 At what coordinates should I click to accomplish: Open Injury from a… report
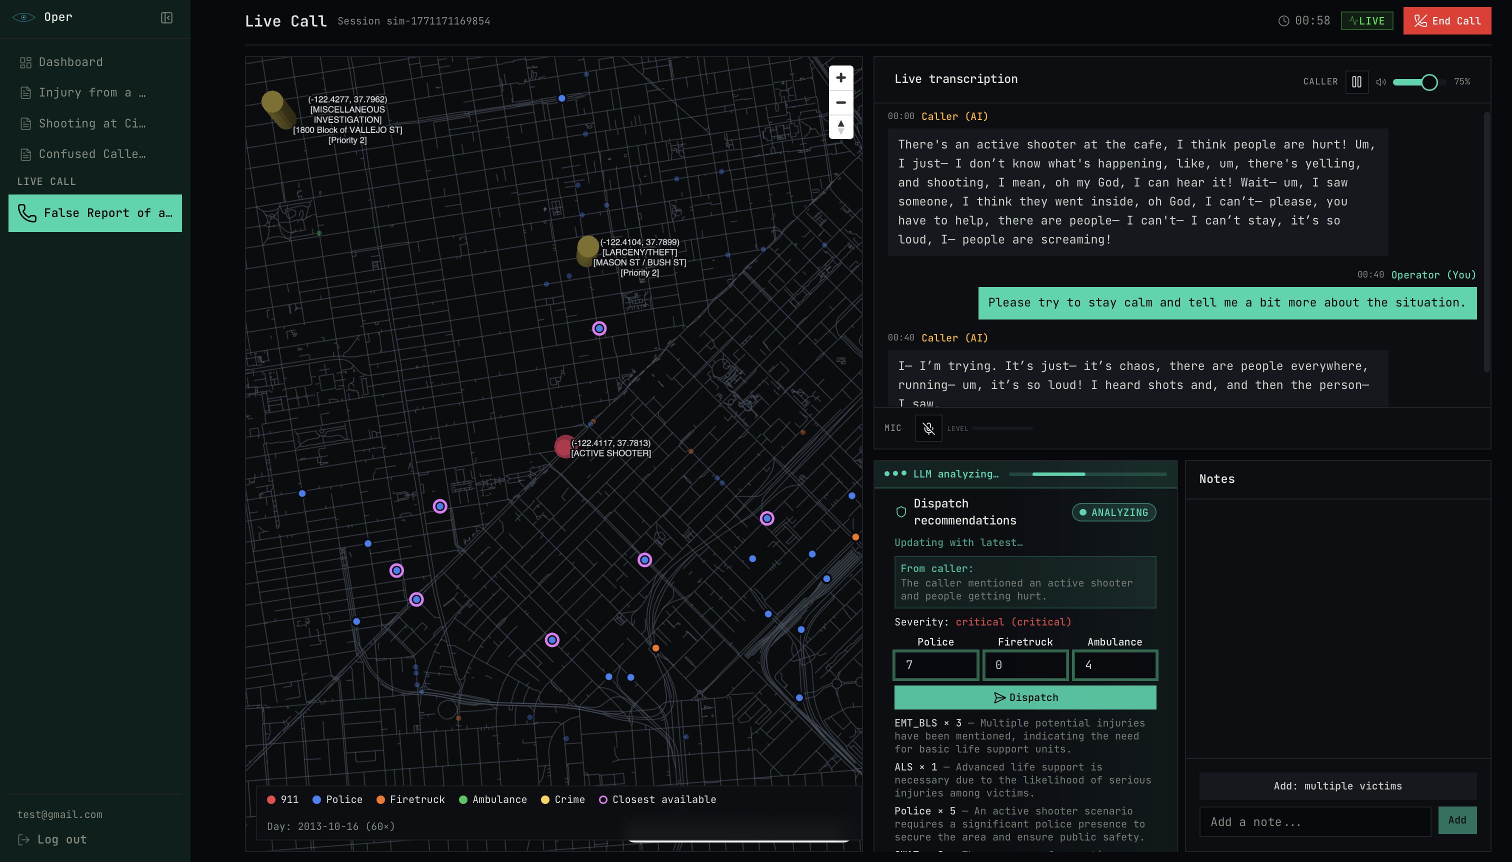92,92
